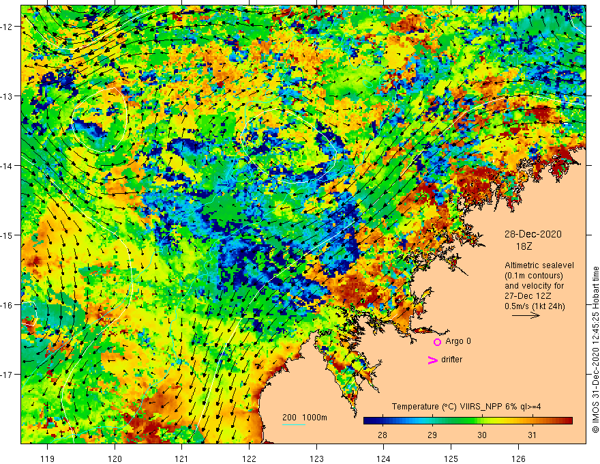Click the longitude label '120'

click(115, 459)
